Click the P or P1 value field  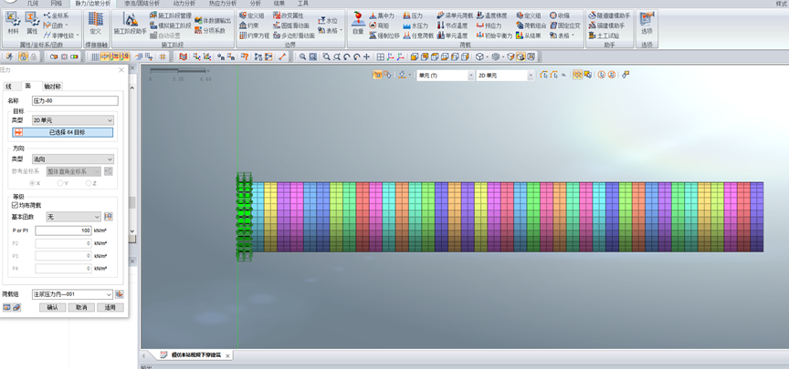(x=63, y=231)
